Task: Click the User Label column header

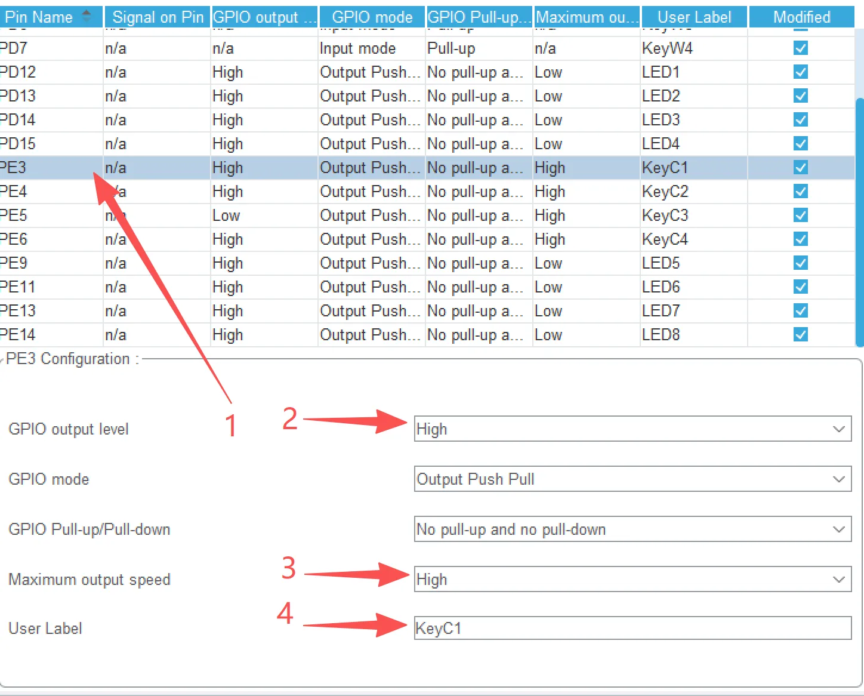Action: 694,17
